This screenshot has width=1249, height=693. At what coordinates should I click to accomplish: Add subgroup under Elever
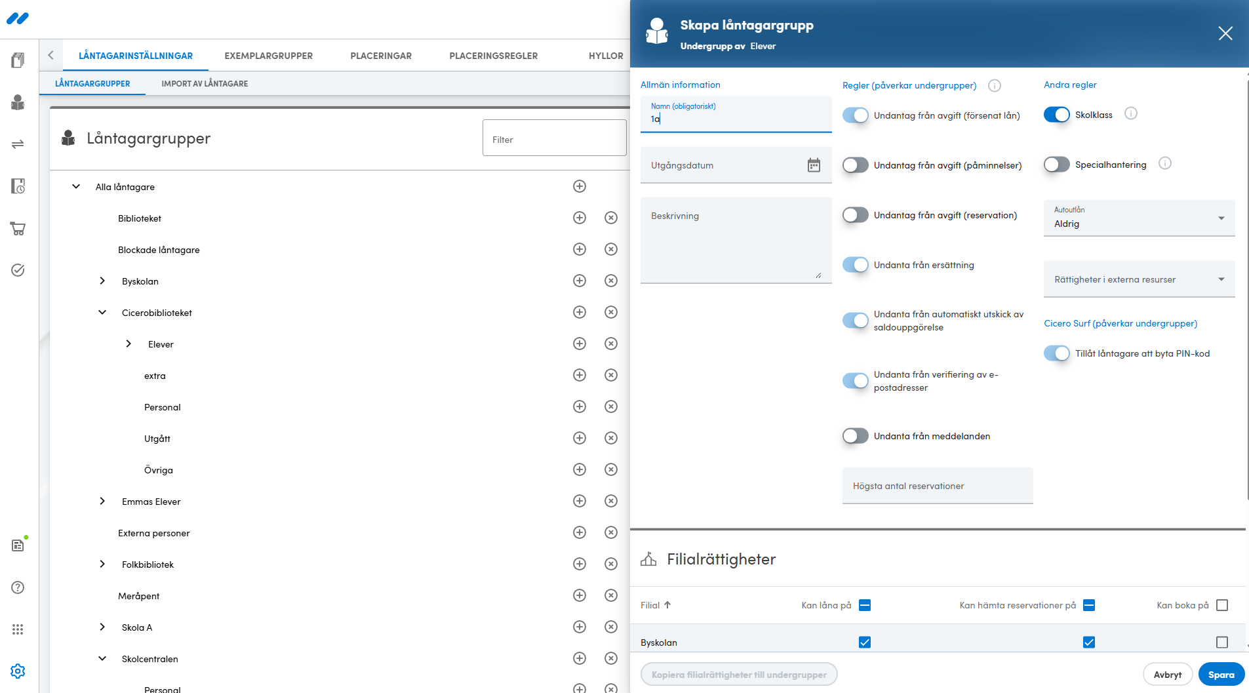(x=580, y=344)
